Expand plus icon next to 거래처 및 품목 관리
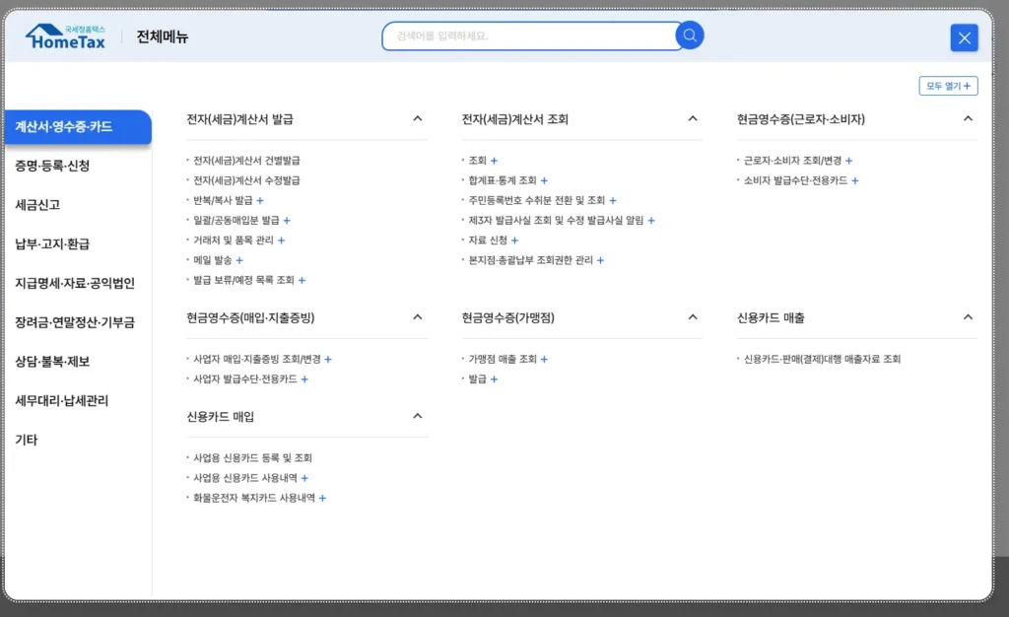 [281, 240]
